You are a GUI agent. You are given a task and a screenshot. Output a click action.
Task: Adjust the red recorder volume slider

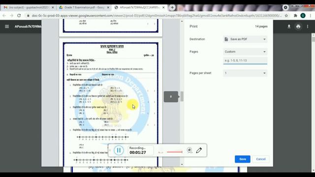[175, 152]
